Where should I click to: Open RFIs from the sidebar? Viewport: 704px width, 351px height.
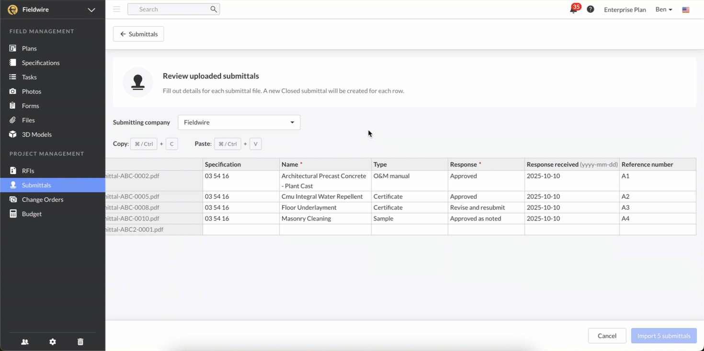pos(28,171)
